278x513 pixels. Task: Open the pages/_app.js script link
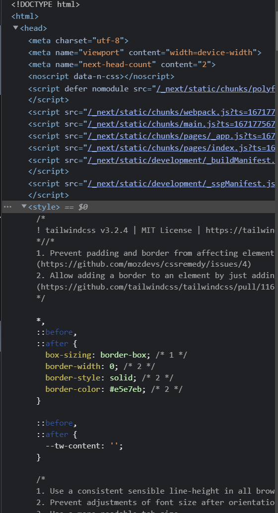tap(181, 136)
